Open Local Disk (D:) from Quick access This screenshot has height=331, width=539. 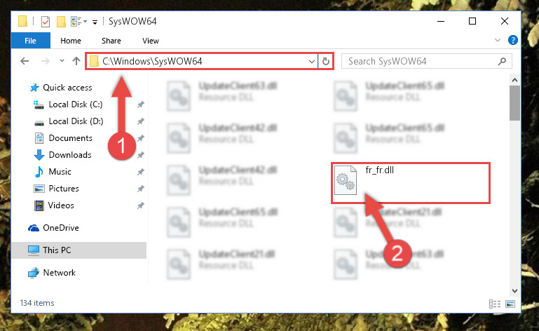click(x=76, y=121)
